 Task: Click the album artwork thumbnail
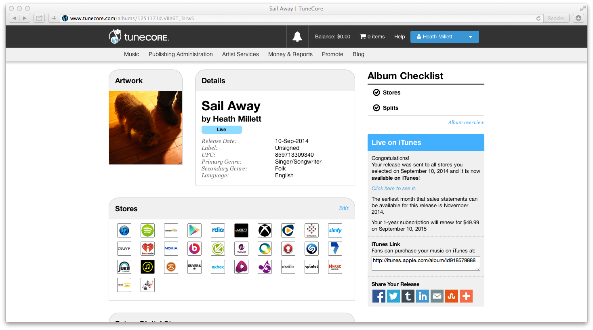[x=145, y=128]
